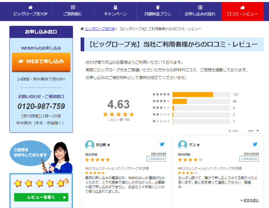
Task: Click the phone number 0120-987-759
Action: pyautogui.click(x=41, y=106)
